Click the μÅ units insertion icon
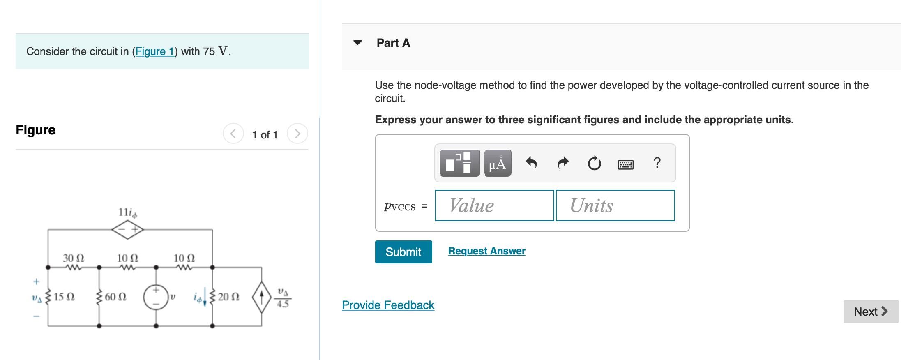The height and width of the screenshot is (360, 922). [x=497, y=163]
